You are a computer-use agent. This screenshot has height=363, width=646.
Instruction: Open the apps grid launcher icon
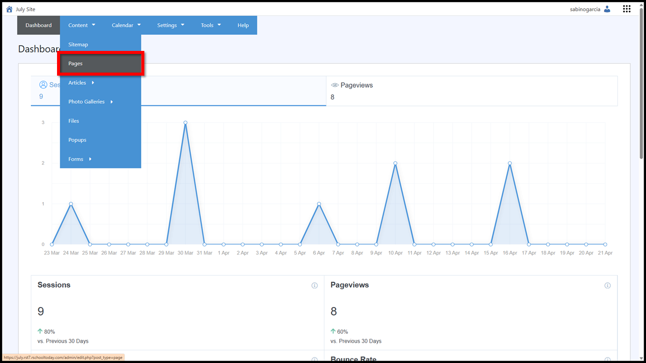coord(627,9)
